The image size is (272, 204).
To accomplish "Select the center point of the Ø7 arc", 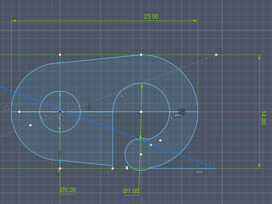I will [x=141, y=112].
